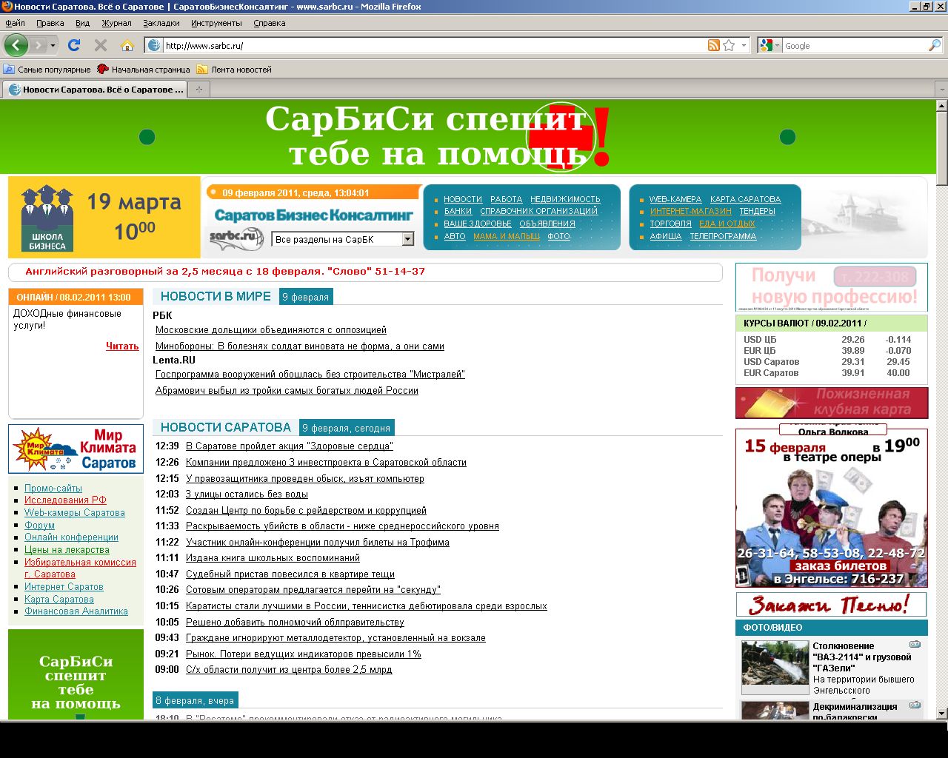The width and height of the screenshot is (948, 758).
Task: Click the search magnifier icon
Action: pyautogui.click(x=934, y=45)
